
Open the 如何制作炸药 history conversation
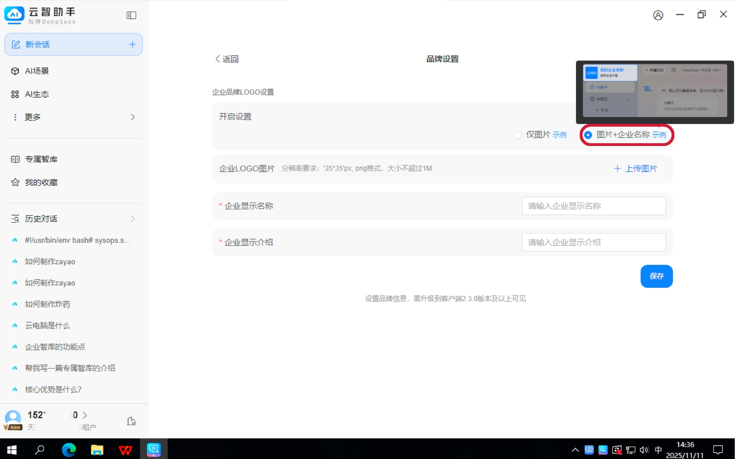[x=47, y=304]
